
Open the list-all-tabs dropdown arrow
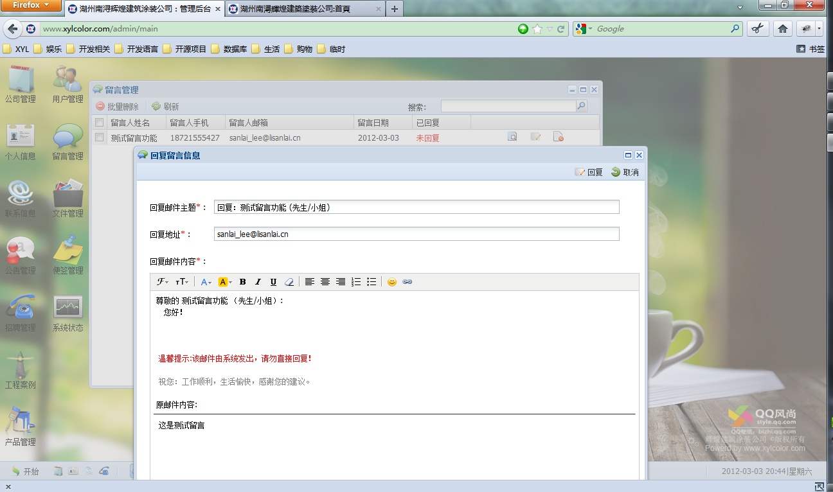[x=740, y=8]
